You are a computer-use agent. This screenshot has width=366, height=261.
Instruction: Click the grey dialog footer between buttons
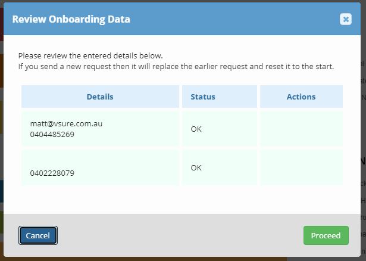point(179,235)
